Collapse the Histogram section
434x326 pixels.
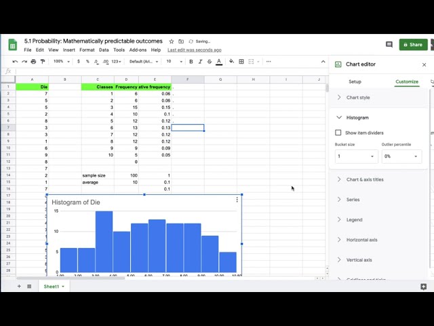pyautogui.click(x=378, y=117)
